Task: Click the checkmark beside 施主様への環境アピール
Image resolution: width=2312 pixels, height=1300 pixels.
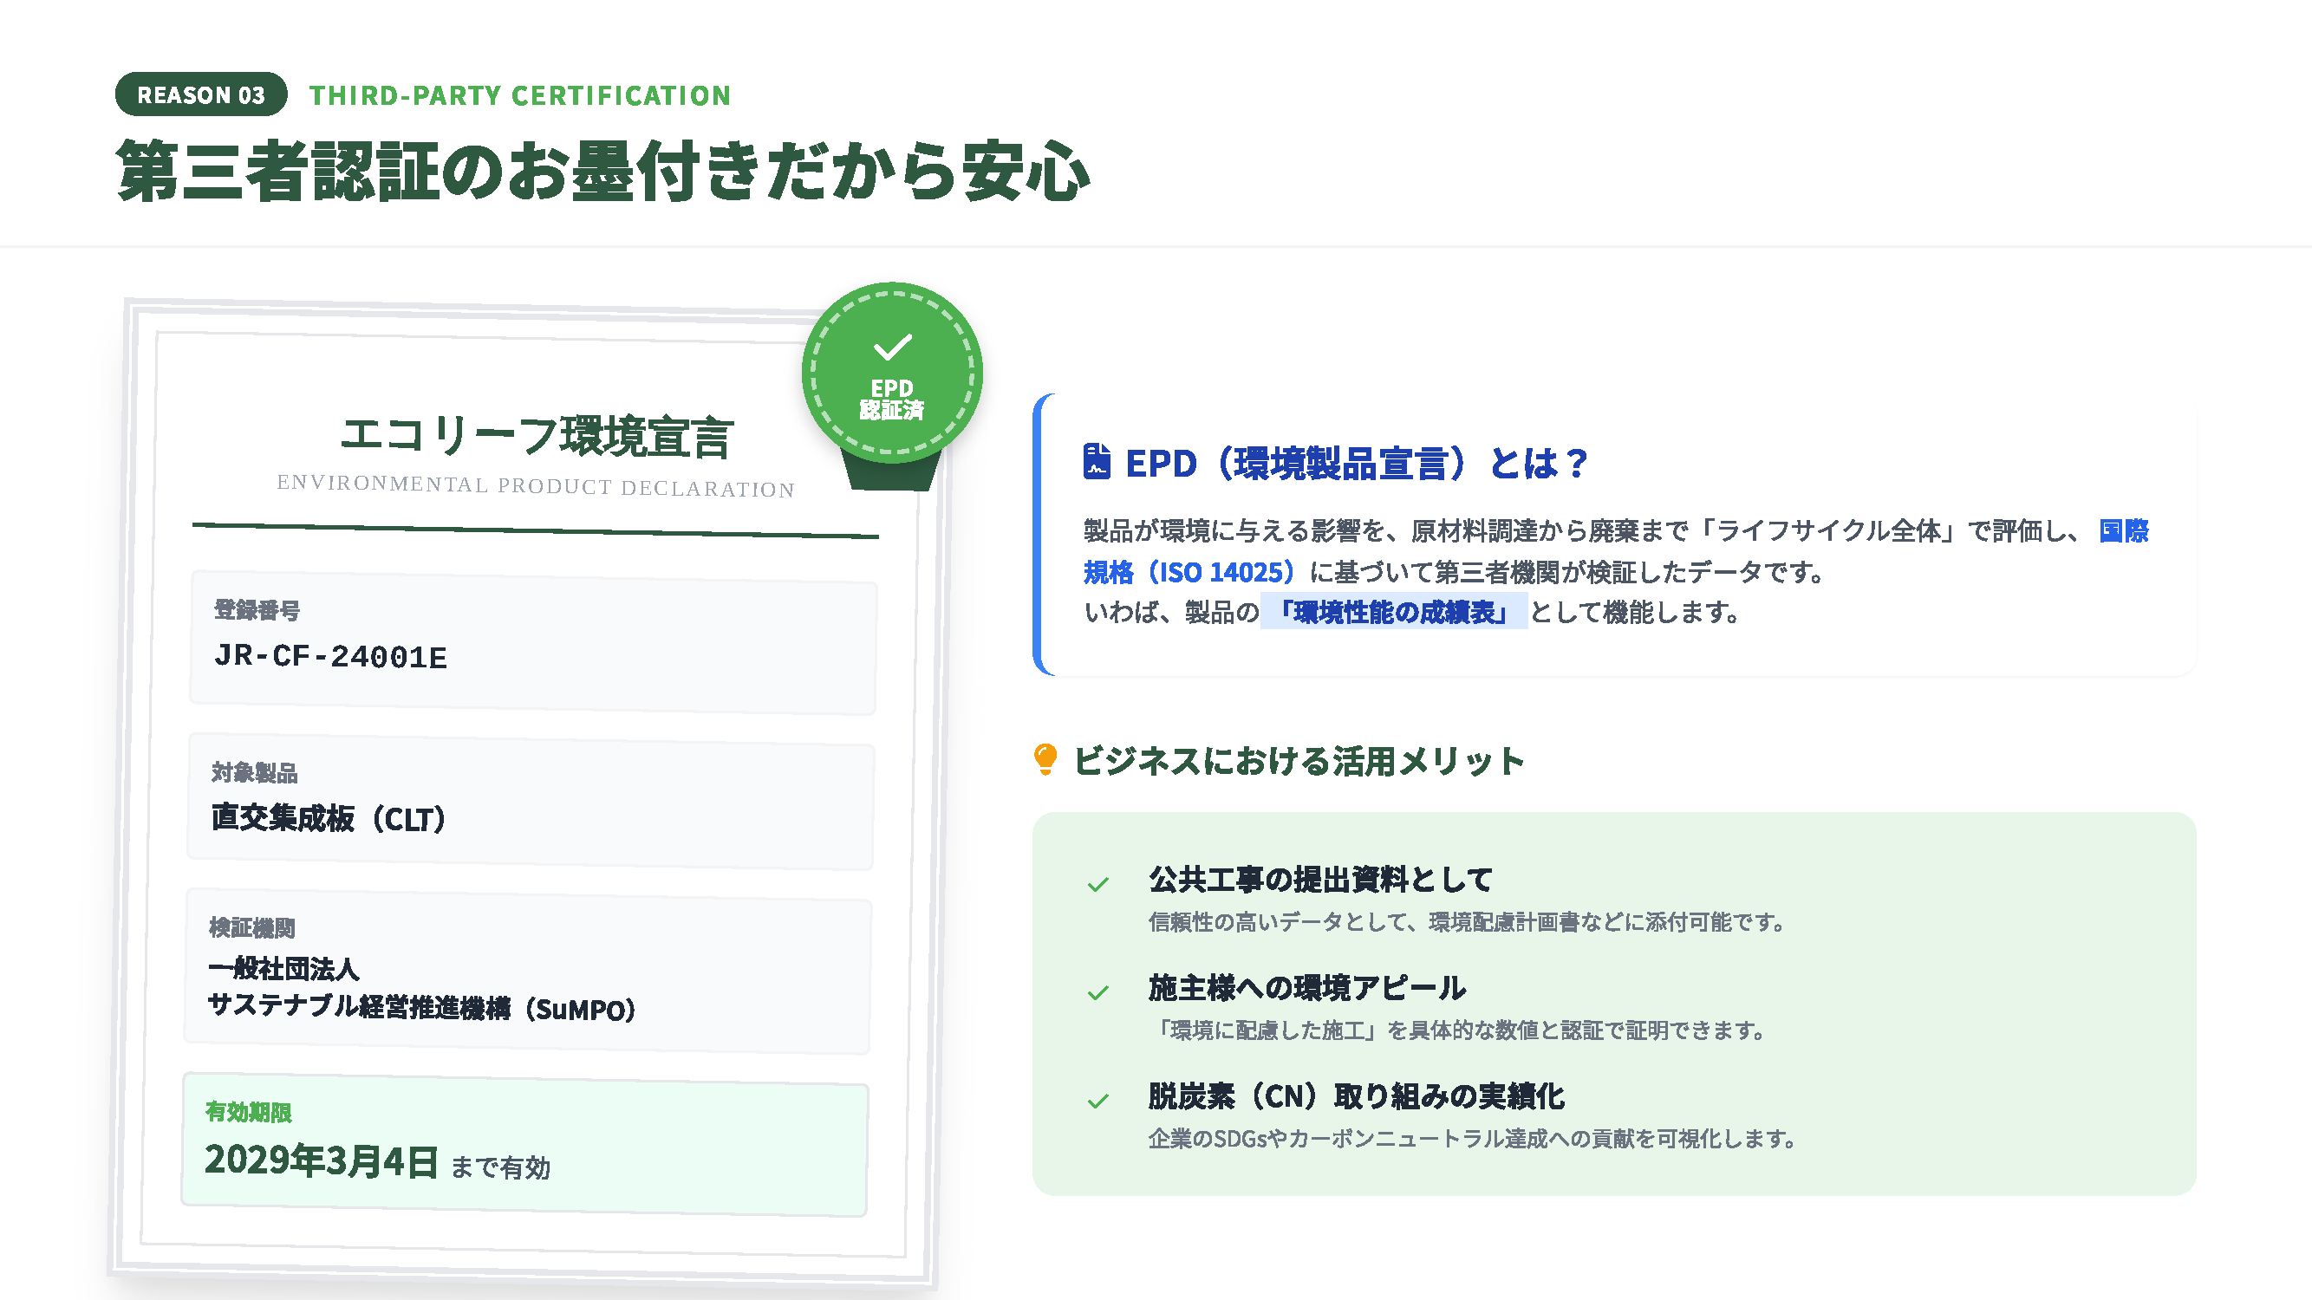Action: pos(1097,992)
